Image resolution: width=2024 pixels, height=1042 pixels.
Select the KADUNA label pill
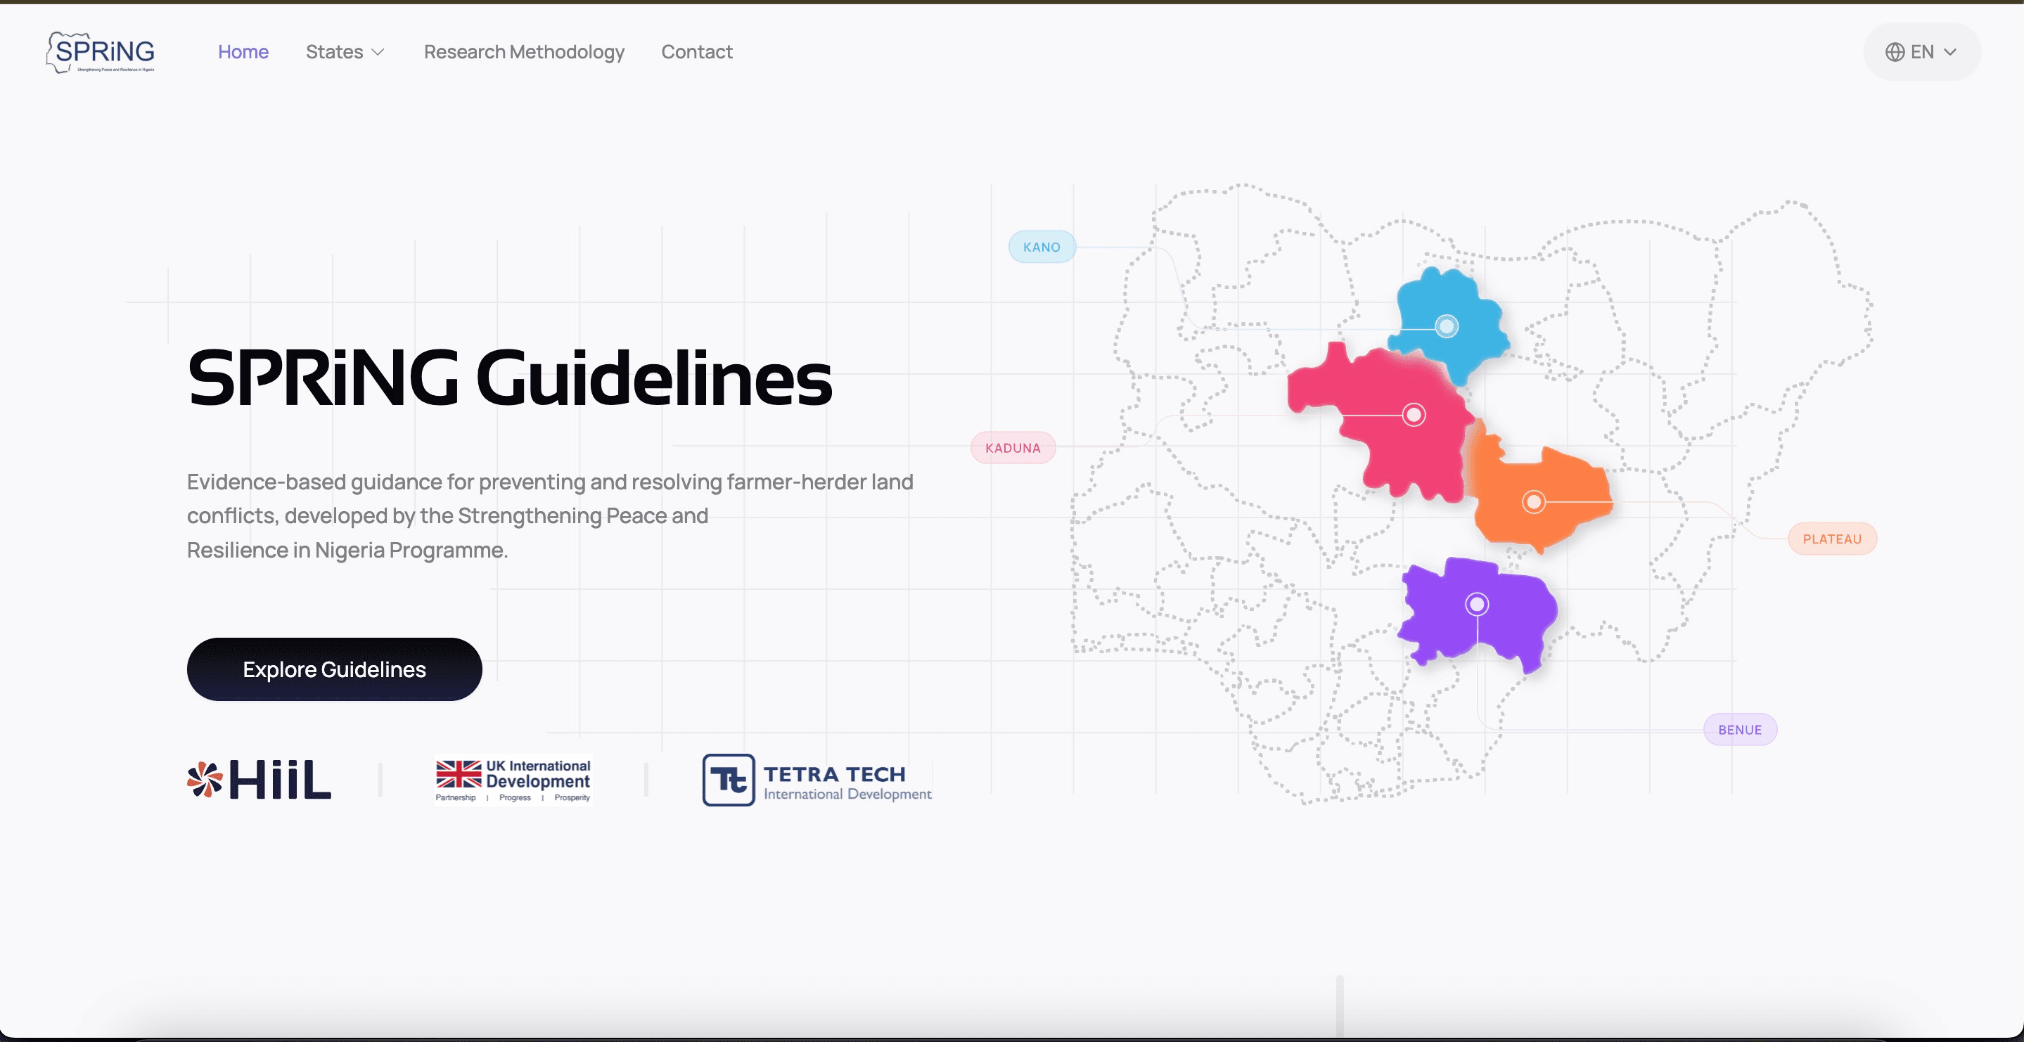tap(1013, 448)
